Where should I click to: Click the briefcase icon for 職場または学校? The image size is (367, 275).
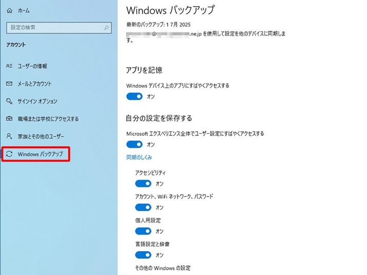coord(9,119)
